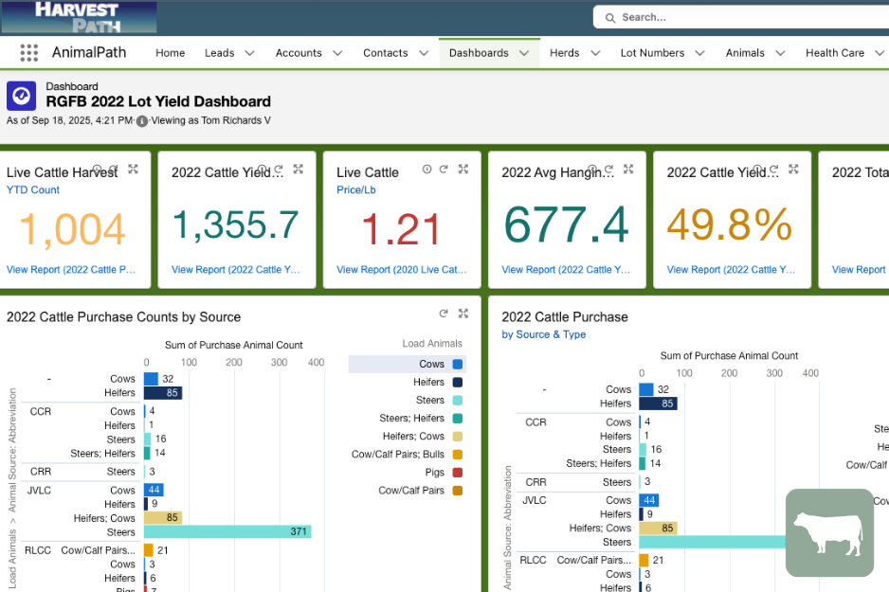Screen dimensions: 889x592
Task: Click the 677.4 average hanging value
Action: 566,224
